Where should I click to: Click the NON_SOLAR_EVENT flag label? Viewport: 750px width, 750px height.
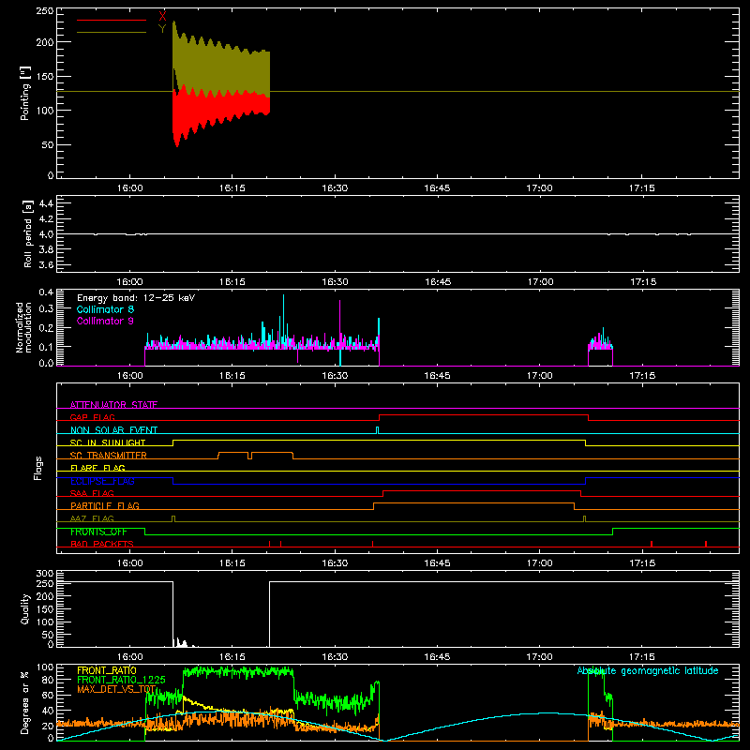(x=113, y=430)
